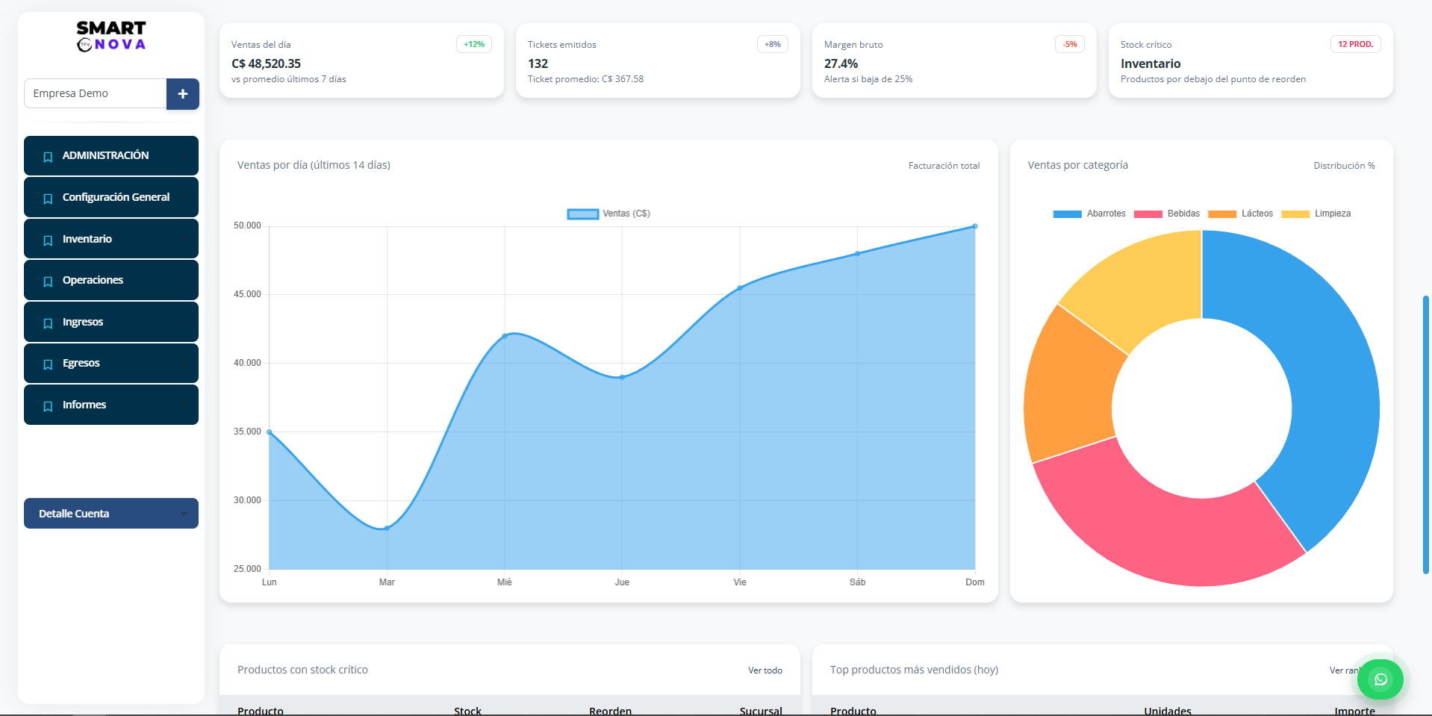1432x716 pixels.
Task: Click the Smart Nova logo
Action: [x=110, y=34]
